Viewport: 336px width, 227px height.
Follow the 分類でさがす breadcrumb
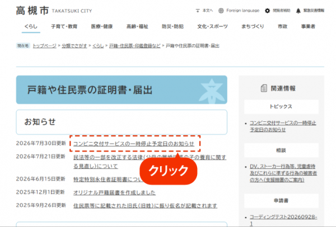(x=74, y=46)
